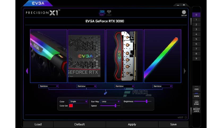
Task: Go to next page with right arrow
Action: (185, 71)
